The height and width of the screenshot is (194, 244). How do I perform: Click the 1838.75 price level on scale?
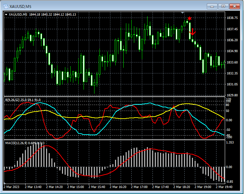tap(232, 18)
